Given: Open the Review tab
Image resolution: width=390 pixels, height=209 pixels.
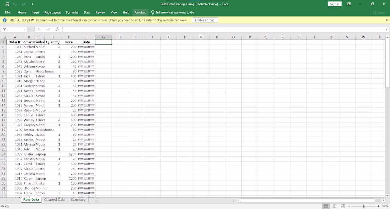Looking at the screenshot, I should coord(100,12).
